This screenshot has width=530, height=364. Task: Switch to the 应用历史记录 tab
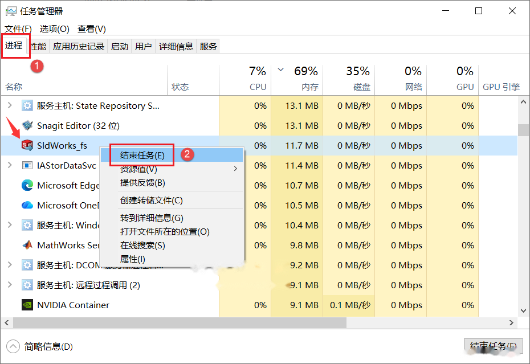(x=79, y=46)
